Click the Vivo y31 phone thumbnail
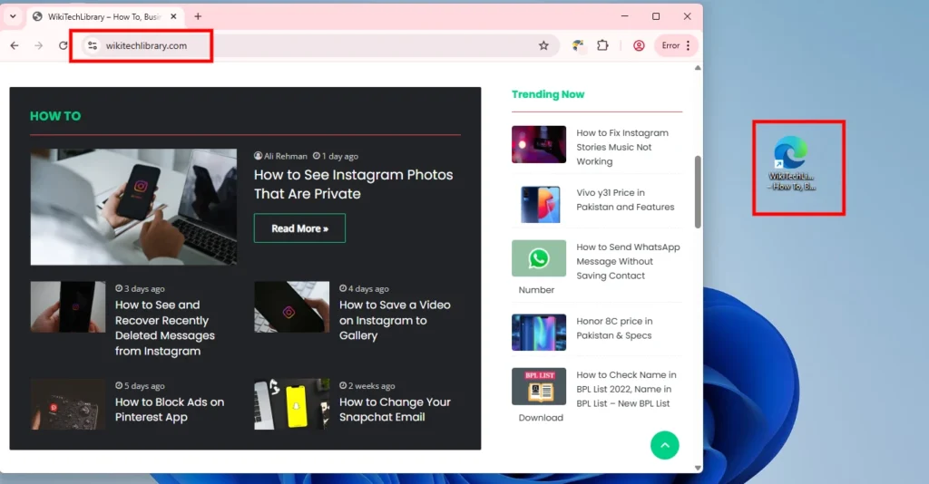Screen dimensions: 929x484 click(539, 204)
